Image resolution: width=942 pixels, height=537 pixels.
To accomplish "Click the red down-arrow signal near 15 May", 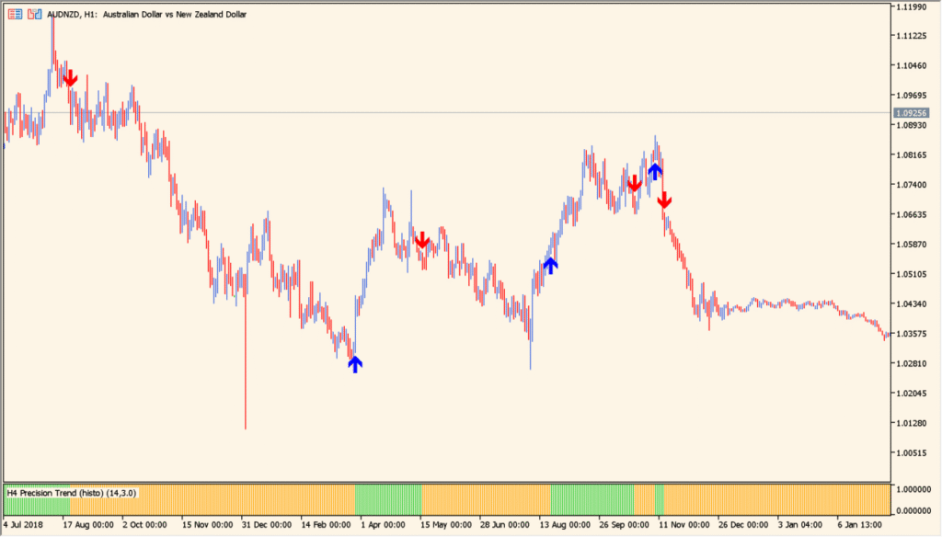I will (x=422, y=241).
